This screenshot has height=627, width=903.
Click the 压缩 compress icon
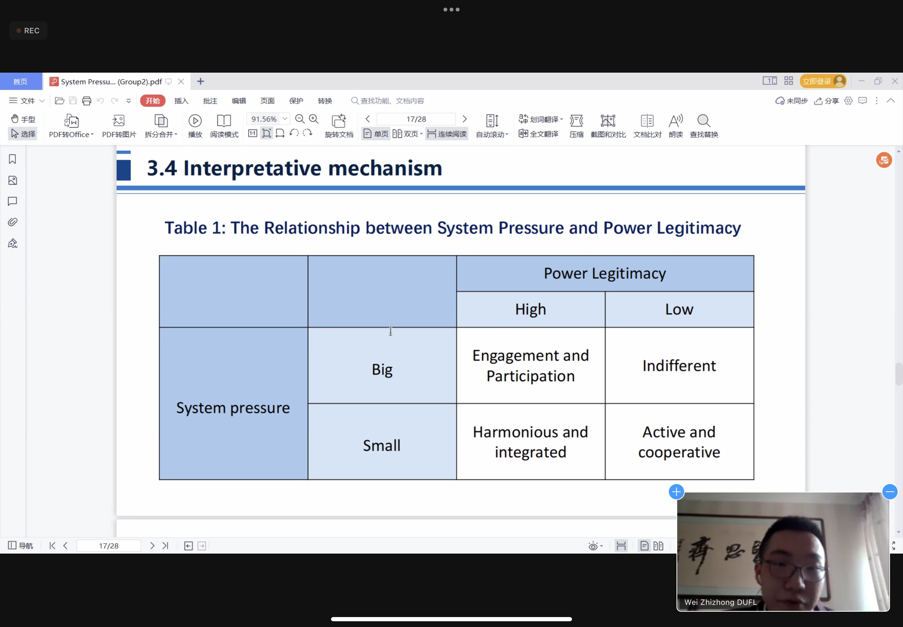pos(576,121)
